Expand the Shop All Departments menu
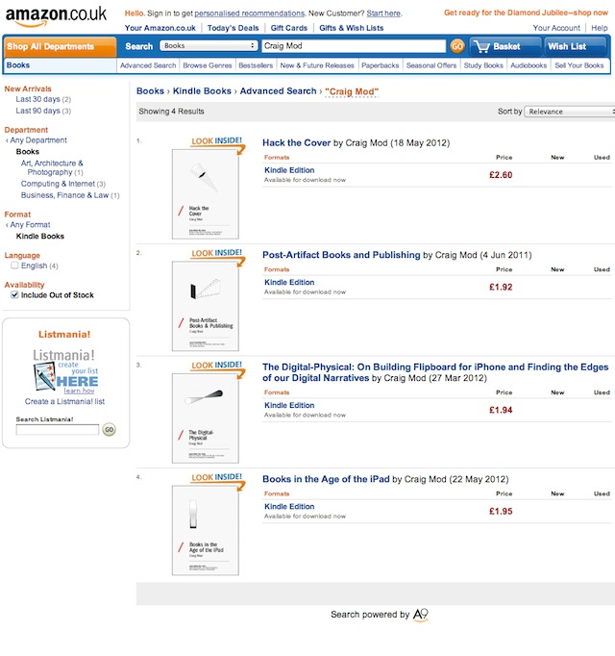 pyautogui.click(x=60, y=46)
